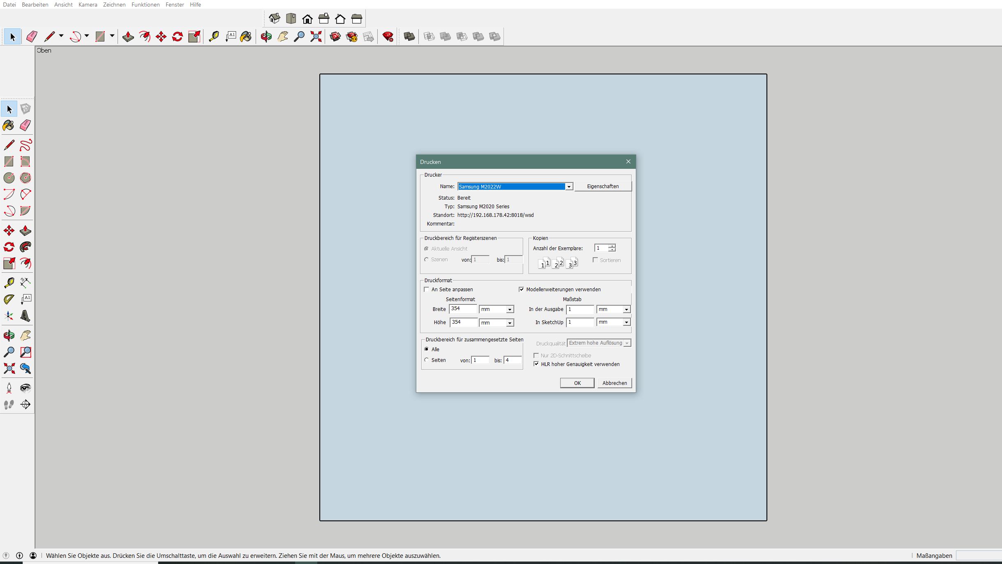The image size is (1002, 564).
Task: Switch to the Front view house icon
Action: point(307,19)
